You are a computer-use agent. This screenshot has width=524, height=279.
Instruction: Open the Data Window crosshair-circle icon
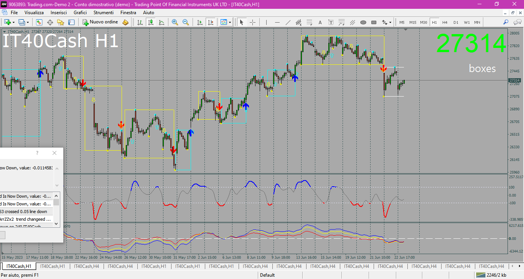click(x=50, y=22)
